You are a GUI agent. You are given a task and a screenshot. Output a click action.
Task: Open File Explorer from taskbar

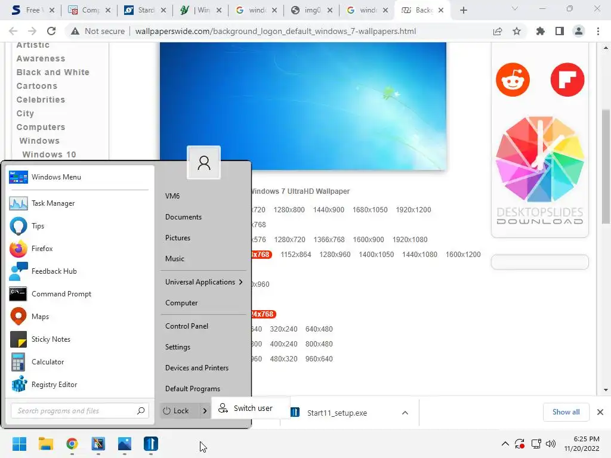tap(45, 444)
